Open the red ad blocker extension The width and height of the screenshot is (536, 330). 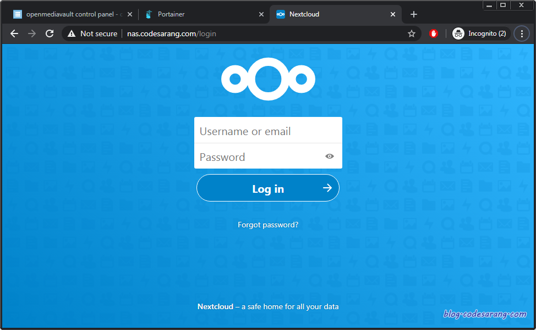click(x=434, y=33)
